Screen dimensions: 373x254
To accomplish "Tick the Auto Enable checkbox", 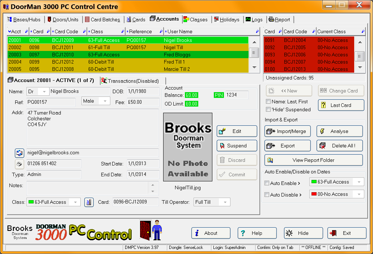I will [x=267, y=183].
